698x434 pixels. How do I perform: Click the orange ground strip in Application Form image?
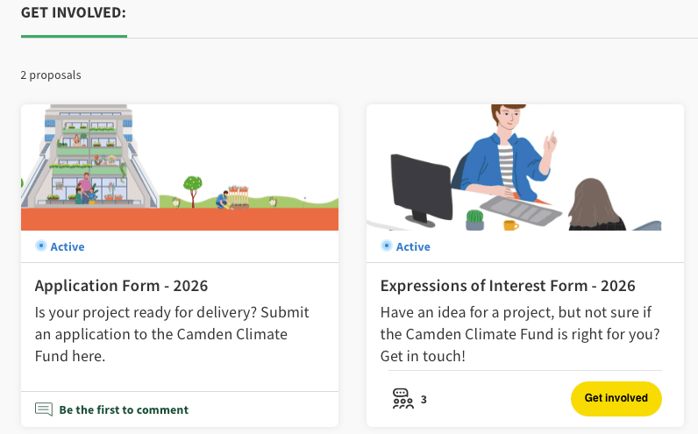(179, 219)
